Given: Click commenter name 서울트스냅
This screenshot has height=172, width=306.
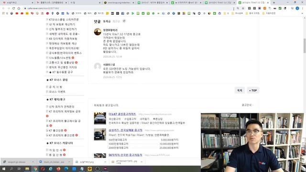Looking at the screenshot, I should pos(109,64).
